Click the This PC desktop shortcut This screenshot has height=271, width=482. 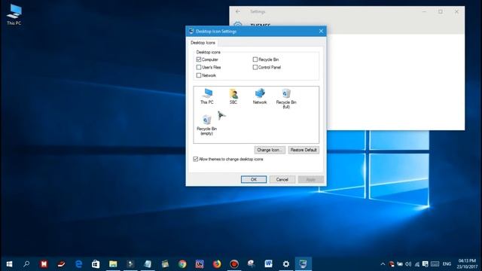tap(14, 14)
